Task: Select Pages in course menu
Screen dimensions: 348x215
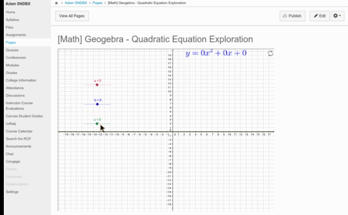Action: 11,42
